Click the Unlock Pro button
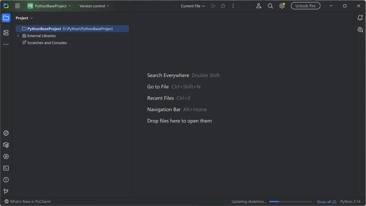366x206 pixels. 305,6
